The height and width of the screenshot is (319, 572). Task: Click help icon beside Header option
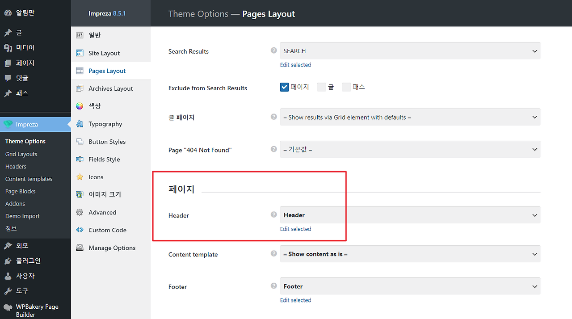tap(274, 214)
